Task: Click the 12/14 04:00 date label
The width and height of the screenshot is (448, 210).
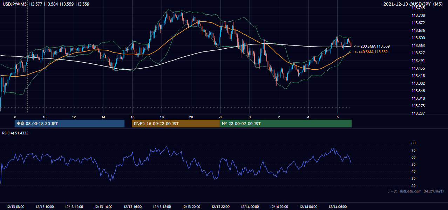Action: point(308,207)
